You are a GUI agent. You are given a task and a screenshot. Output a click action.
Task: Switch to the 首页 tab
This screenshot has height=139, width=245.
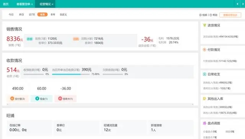click(x=6, y=4)
